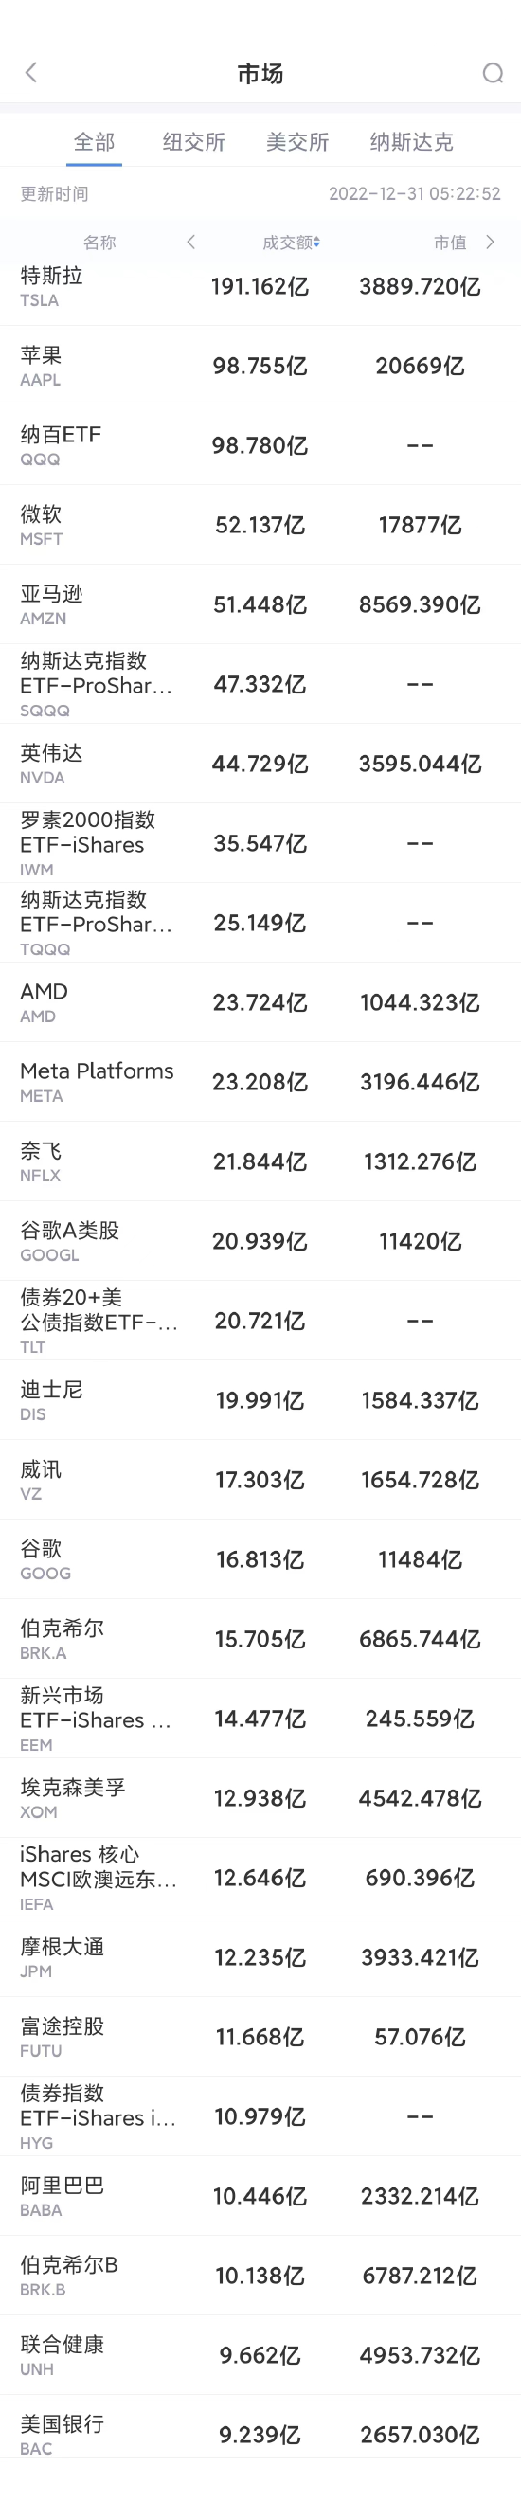Switch to the 纽交所 tab
Viewport: 521px width, 2520px height.
tap(193, 142)
